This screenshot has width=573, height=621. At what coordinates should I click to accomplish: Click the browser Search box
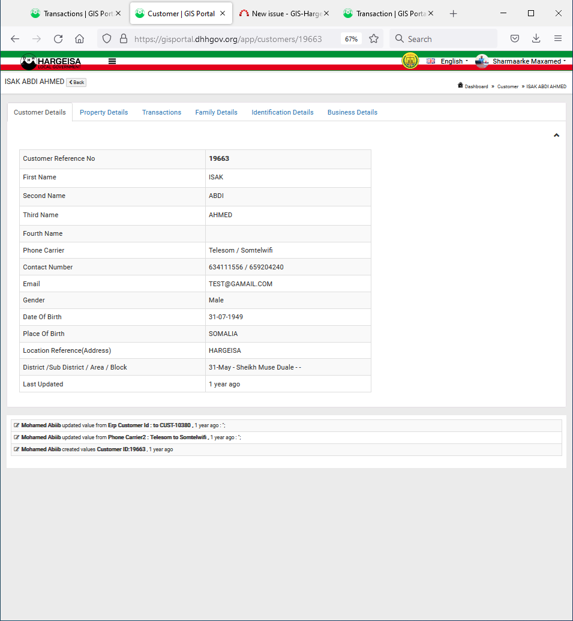click(x=443, y=39)
